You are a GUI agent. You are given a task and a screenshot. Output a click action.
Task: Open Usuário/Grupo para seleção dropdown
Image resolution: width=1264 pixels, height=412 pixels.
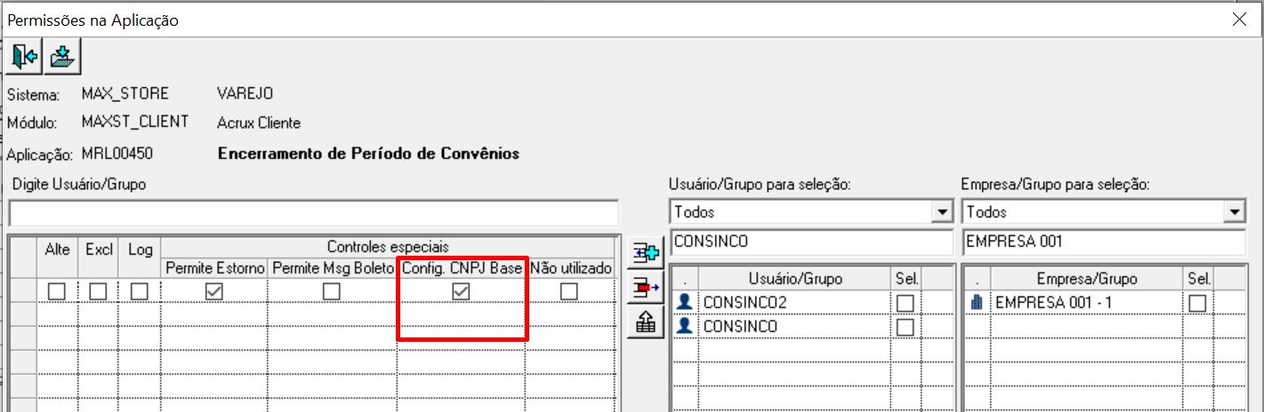coord(941,212)
